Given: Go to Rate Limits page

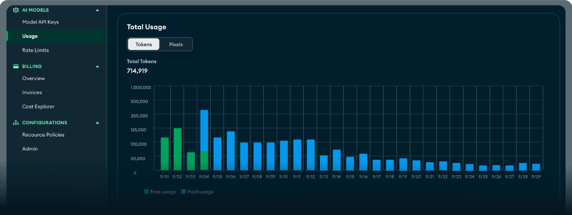Looking at the screenshot, I should click(x=36, y=50).
